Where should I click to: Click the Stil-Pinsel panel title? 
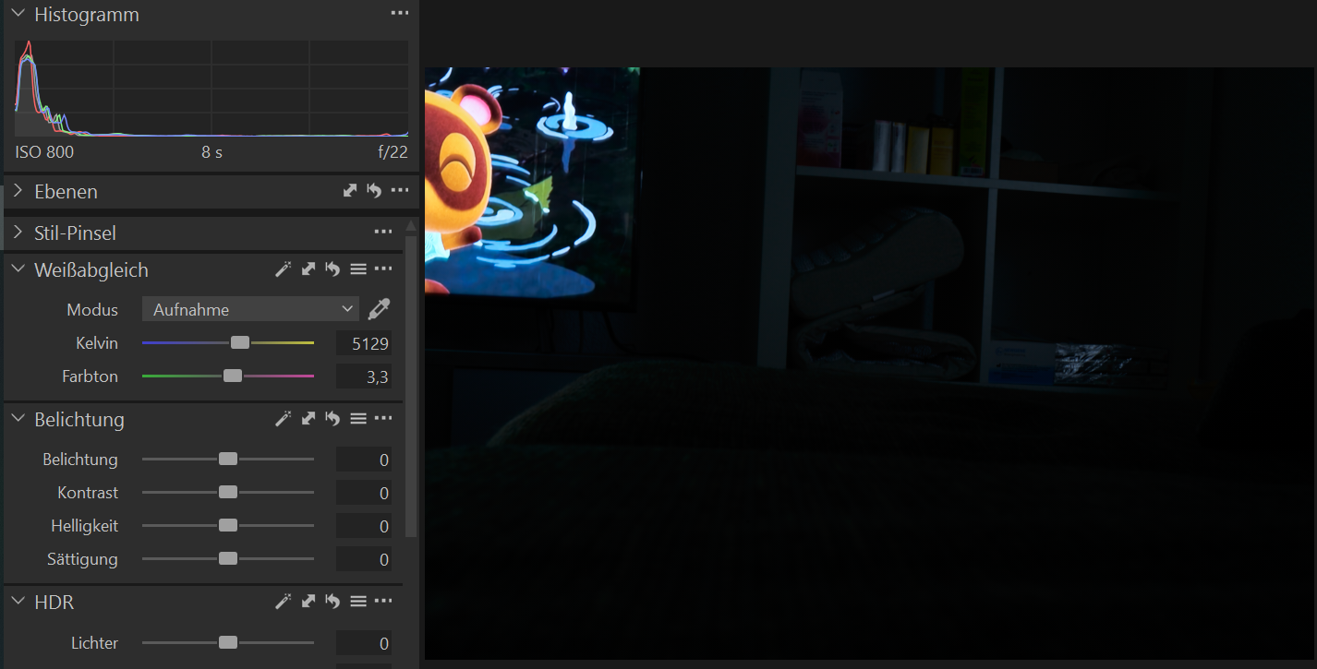pos(76,233)
